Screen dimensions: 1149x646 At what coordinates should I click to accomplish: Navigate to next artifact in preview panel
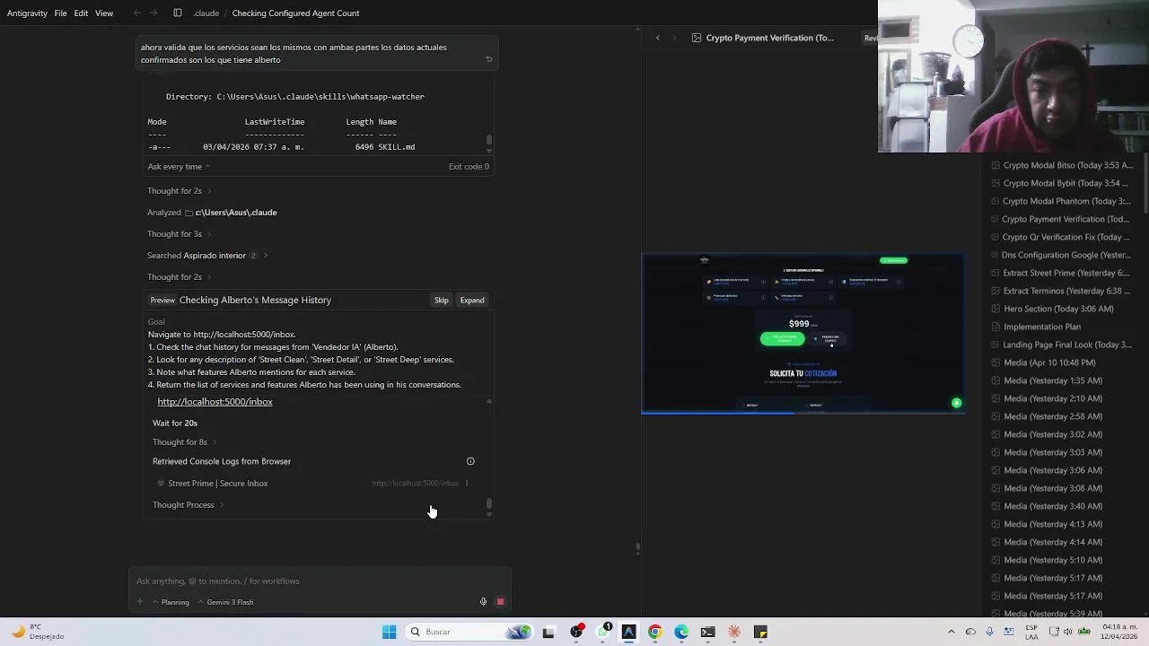(x=674, y=38)
